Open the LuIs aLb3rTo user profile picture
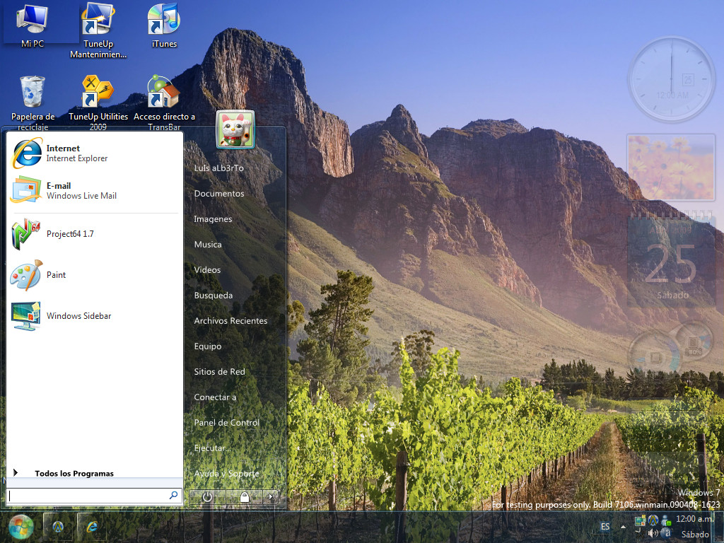The width and height of the screenshot is (724, 543). click(235, 129)
